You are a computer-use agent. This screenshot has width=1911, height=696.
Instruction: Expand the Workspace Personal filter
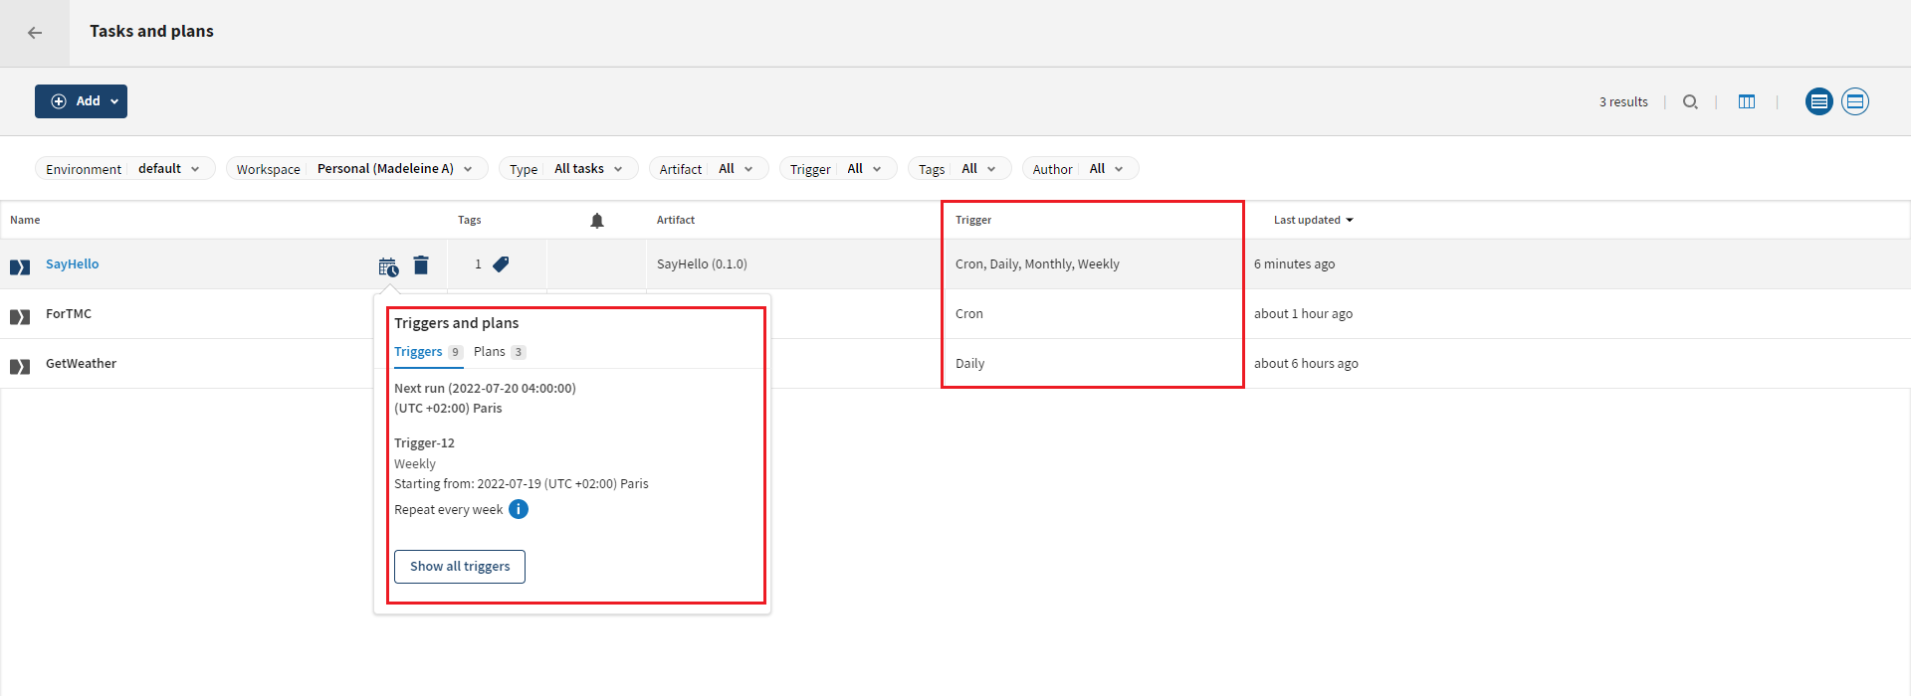[x=356, y=169]
